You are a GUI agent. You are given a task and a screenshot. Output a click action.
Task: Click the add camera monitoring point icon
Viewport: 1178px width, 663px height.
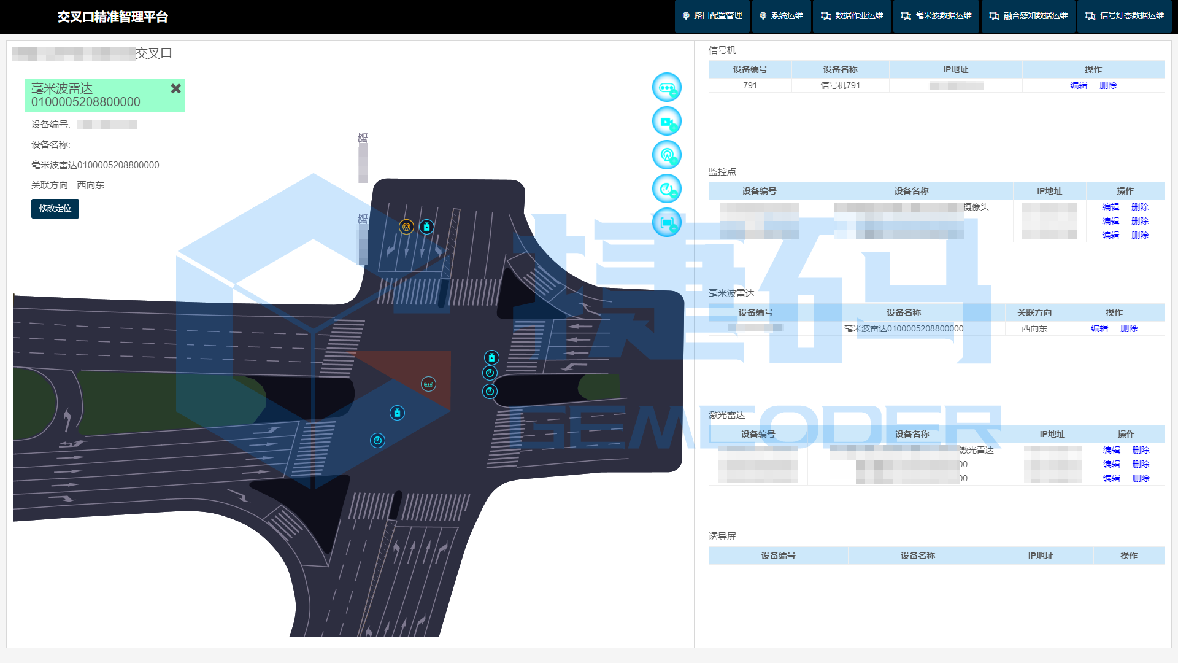(x=666, y=122)
